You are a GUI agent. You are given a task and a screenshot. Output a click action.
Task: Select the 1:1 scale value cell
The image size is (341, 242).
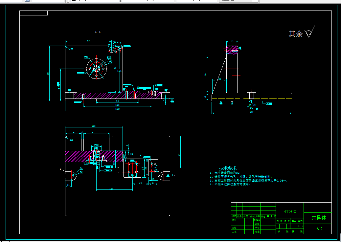click(300, 226)
